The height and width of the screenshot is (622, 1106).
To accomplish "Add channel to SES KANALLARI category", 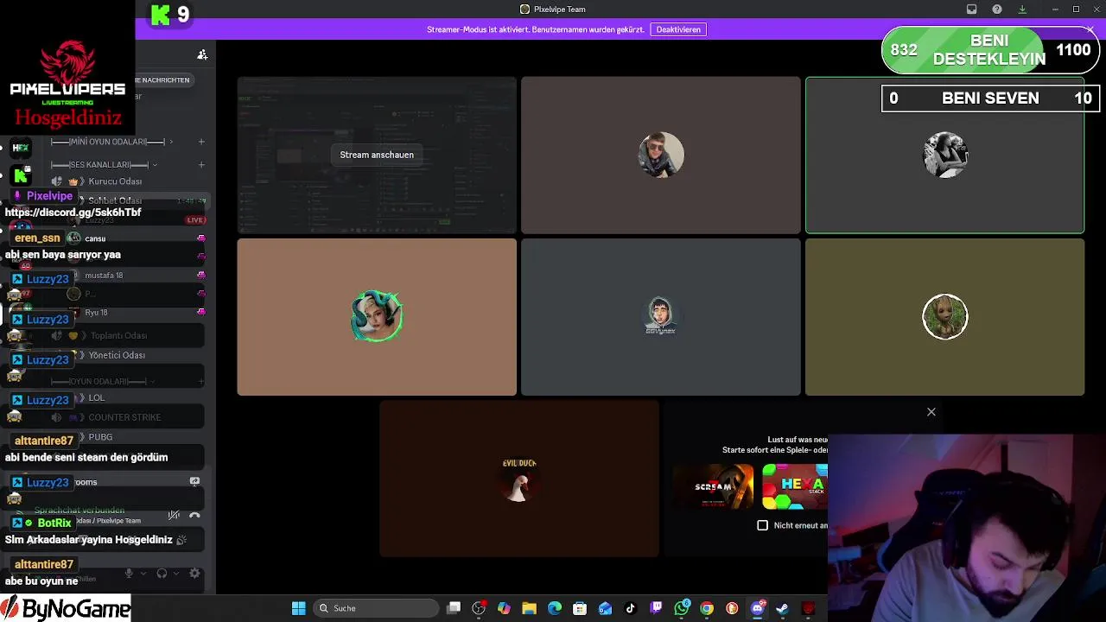I will tap(201, 164).
